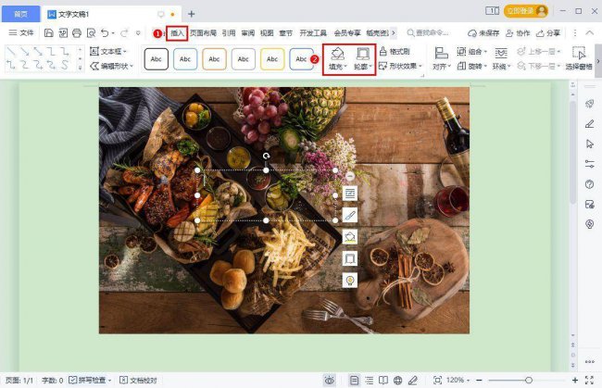
Task: Expand the 旋转 rotate dropdown
Action: point(472,66)
